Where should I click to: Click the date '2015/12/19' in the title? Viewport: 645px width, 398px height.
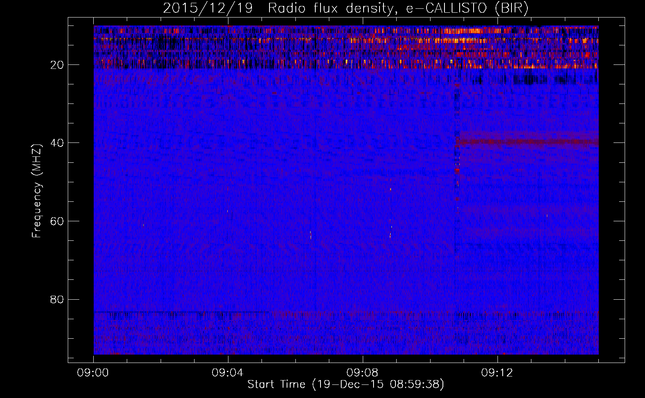coord(208,8)
